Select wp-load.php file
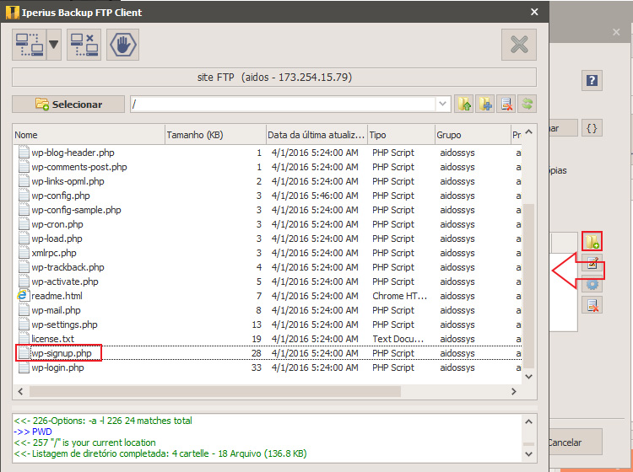The image size is (633, 472). coord(57,239)
